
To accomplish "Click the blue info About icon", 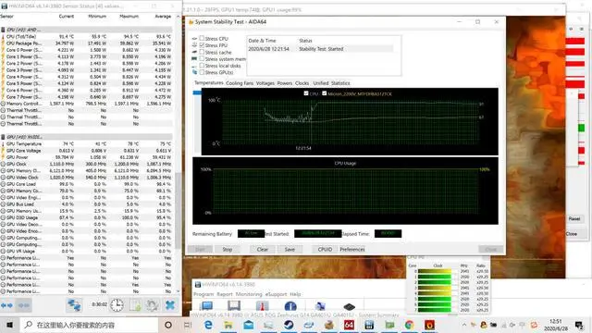I will (x=290, y=306).
